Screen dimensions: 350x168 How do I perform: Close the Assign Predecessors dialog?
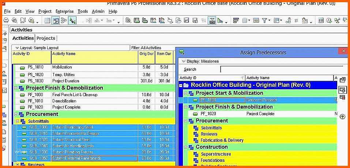click(344, 51)
